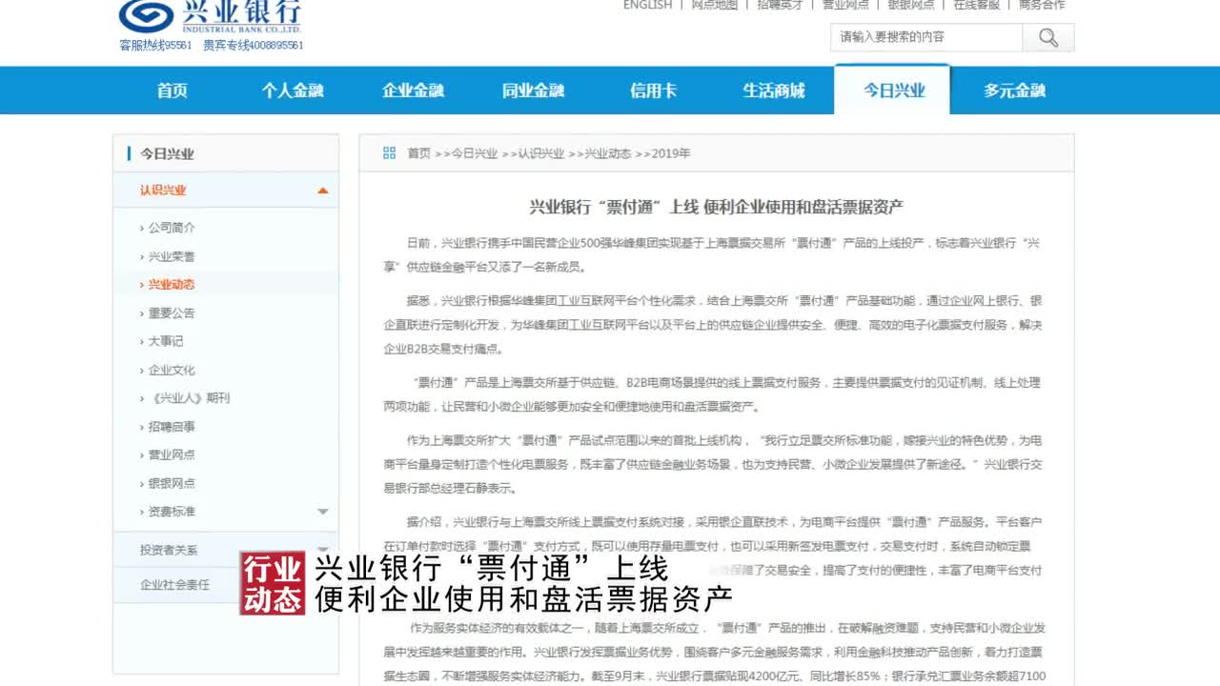Open the 个人金融 navigation tab

(x=293, y=91)
